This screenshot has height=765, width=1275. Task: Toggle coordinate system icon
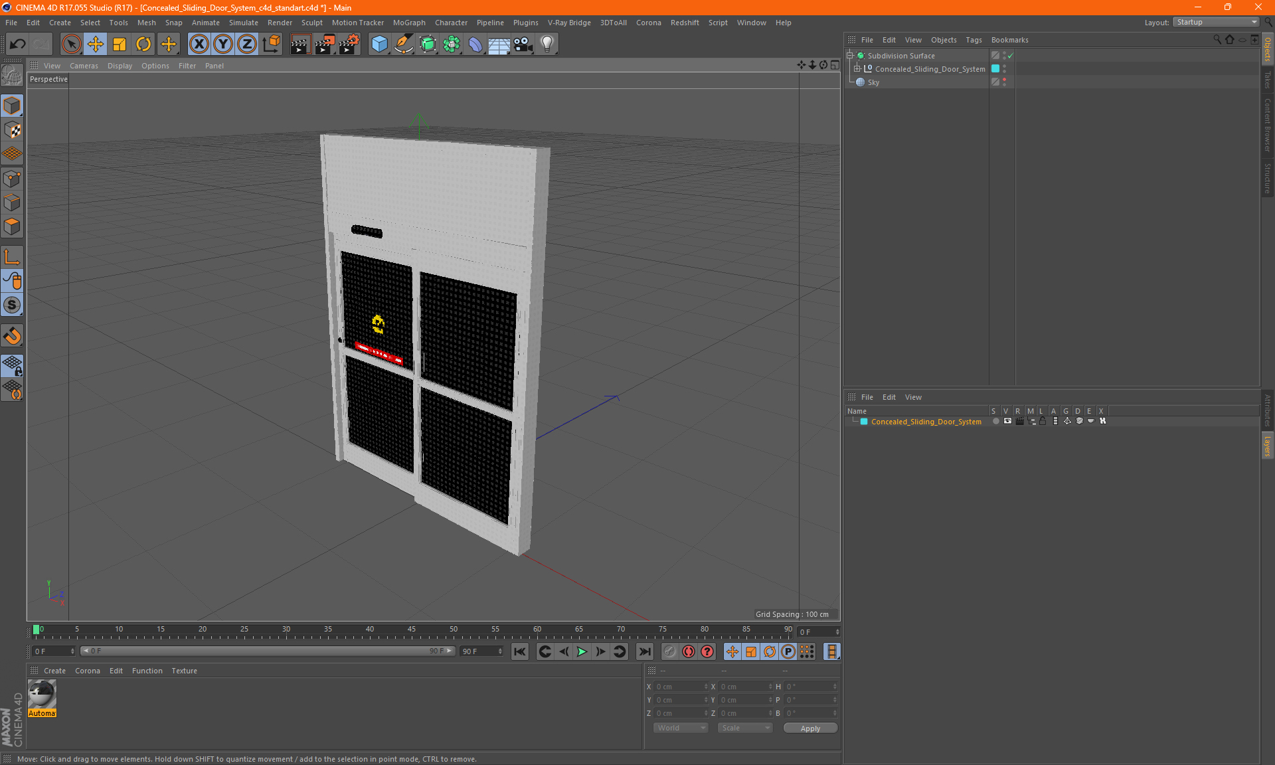pos(271,44)
